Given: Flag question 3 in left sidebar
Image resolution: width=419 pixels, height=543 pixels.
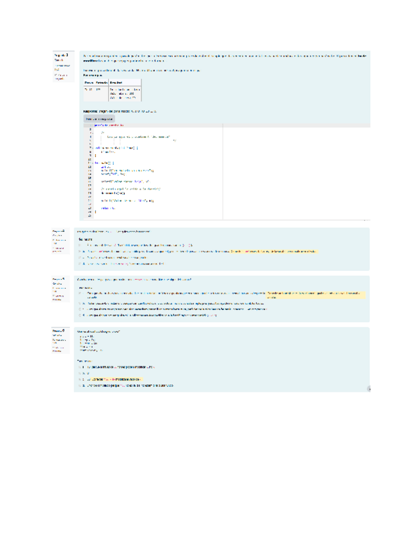Looking at the screenshot, I should click(58, 76).
